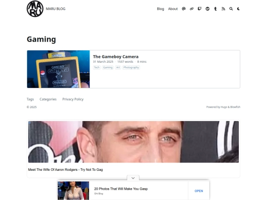
Task: Open the Twitch icon link
Action: click(x=200, y=9)
